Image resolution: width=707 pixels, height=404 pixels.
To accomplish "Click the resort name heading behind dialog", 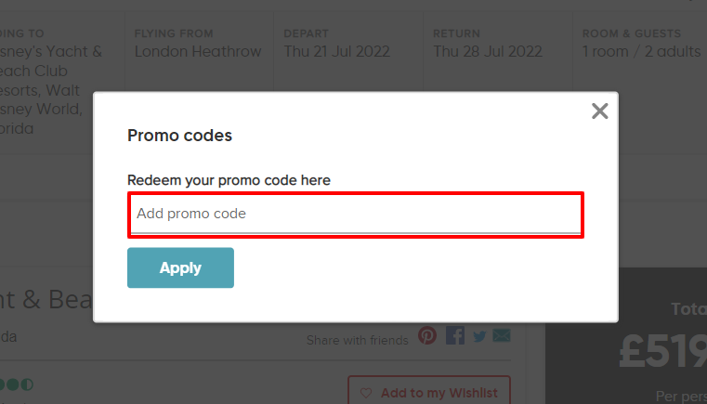I will point(46,297).
